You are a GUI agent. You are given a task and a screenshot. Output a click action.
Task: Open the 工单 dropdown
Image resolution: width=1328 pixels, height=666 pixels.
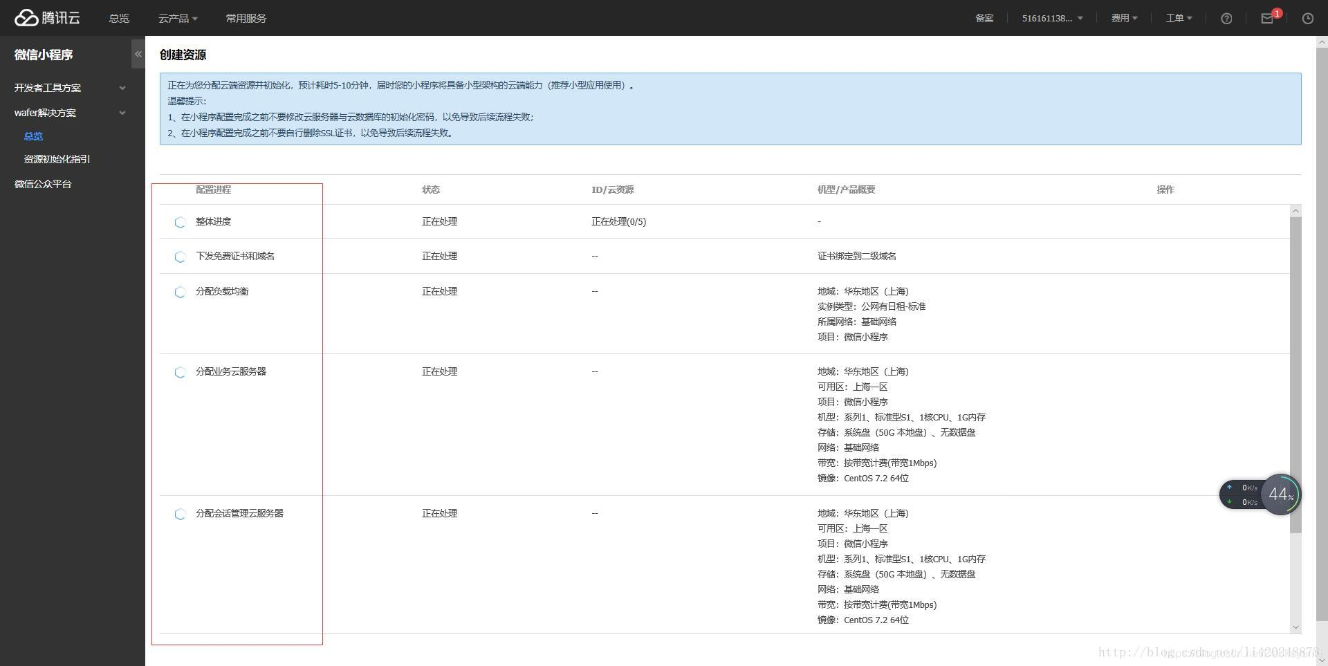pyautogui.click(x=1179, y=19)
